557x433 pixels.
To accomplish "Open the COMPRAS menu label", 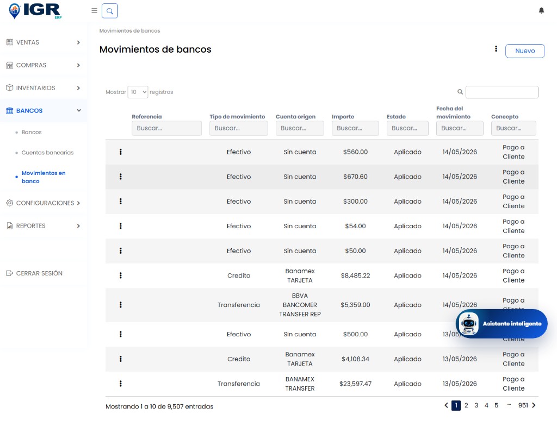I will pyautogui.click(x=31, y=65).
